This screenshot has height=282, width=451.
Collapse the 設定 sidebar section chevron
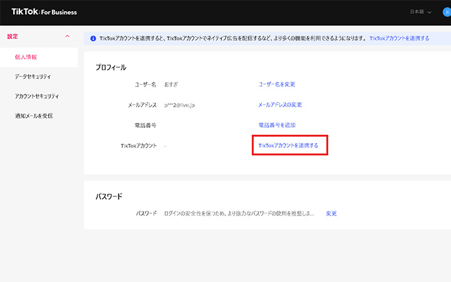(67, 36)
